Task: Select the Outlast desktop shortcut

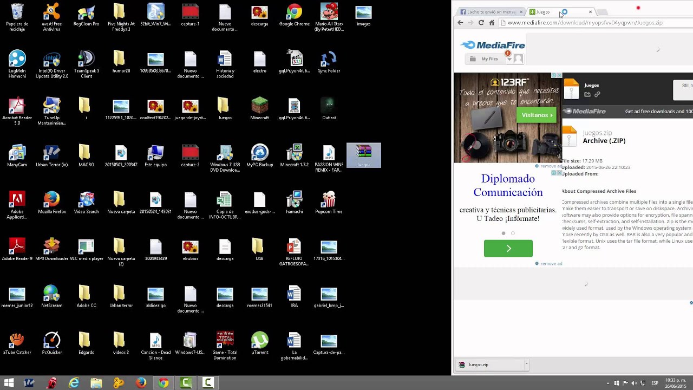Action: [329, 108]
